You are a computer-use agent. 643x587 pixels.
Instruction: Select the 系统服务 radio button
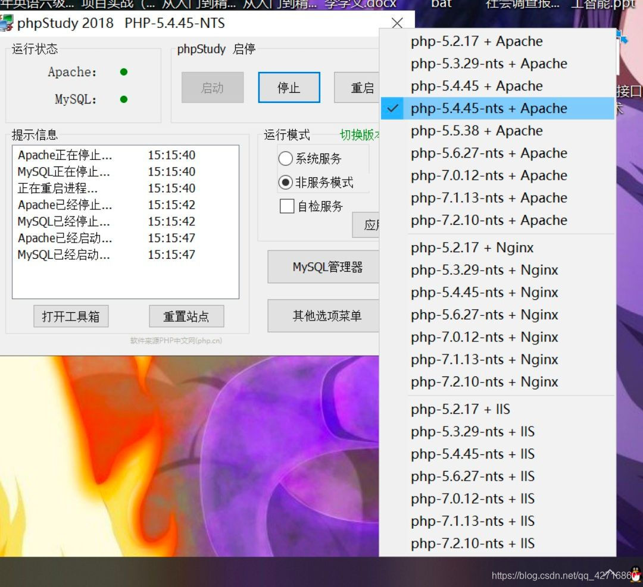286,158
